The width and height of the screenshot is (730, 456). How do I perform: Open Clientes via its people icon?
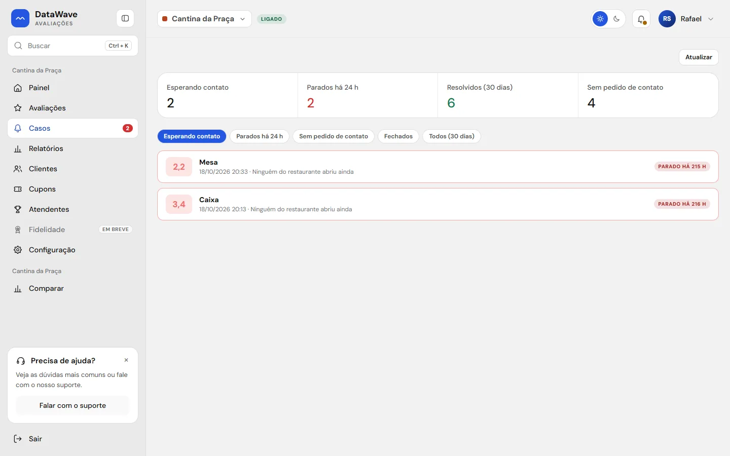pyautogui.click(x=18, y=169)
